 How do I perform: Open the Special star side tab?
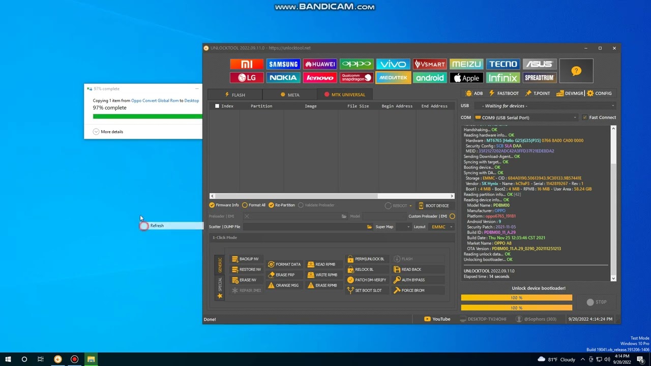(x=220, y=287)
